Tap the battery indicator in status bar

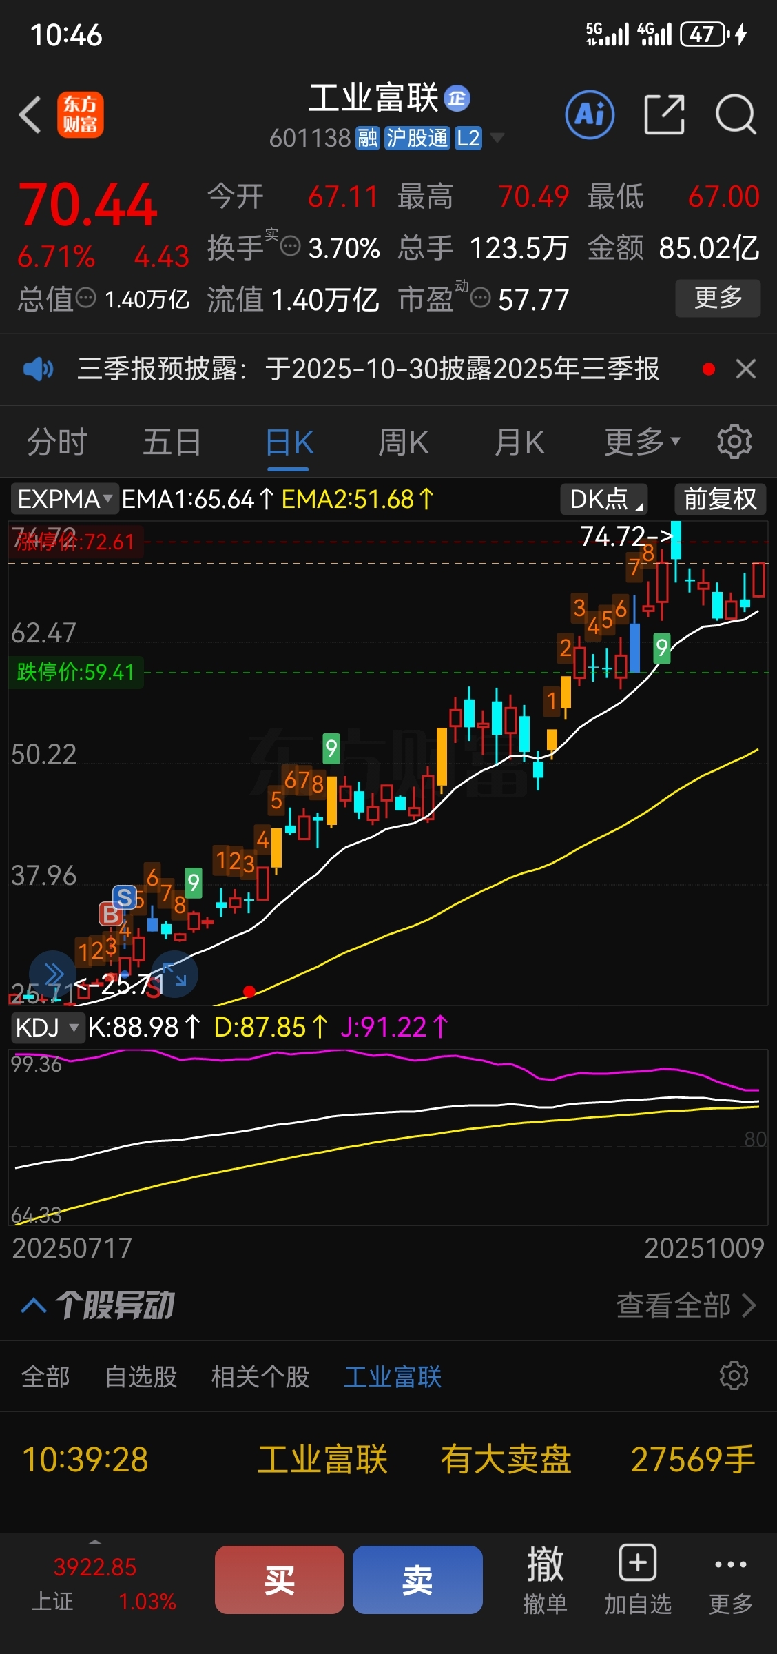(705, 34)
